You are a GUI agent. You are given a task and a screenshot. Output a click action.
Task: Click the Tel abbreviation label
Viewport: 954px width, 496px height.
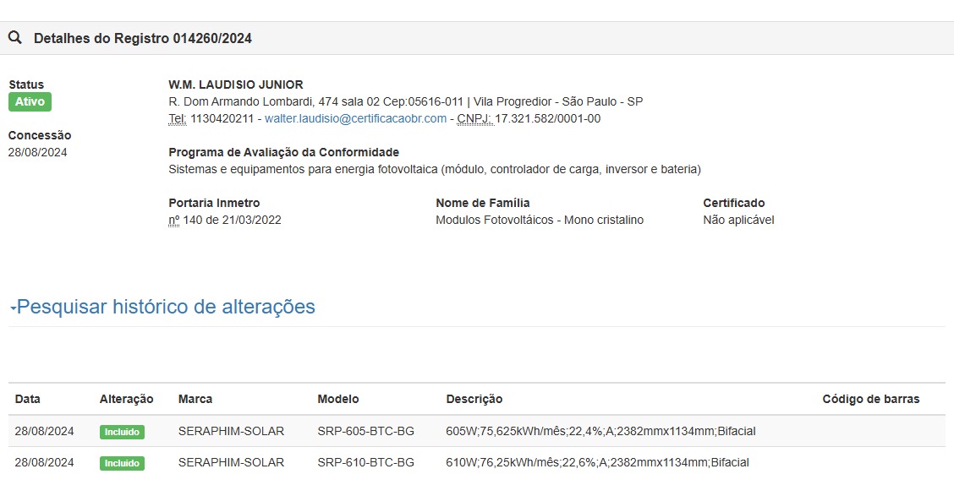pyautogui.click(x=177, y=119)
